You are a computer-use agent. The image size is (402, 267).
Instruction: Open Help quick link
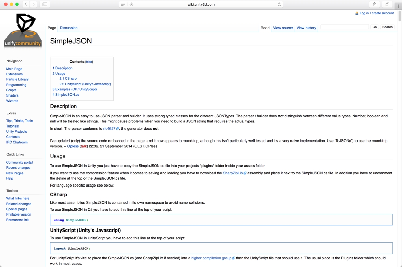[10, 179]
